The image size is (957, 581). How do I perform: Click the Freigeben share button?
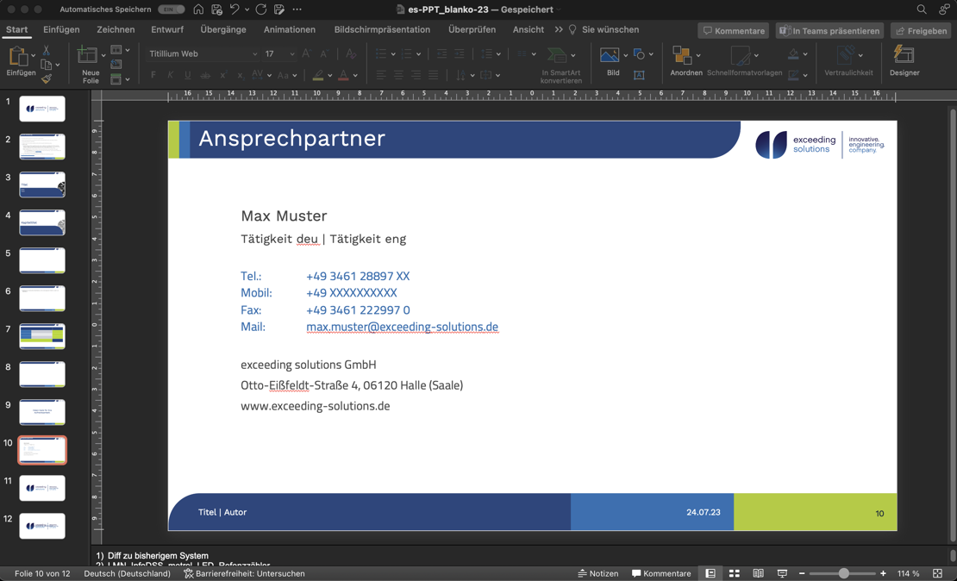tap(922, 31)
